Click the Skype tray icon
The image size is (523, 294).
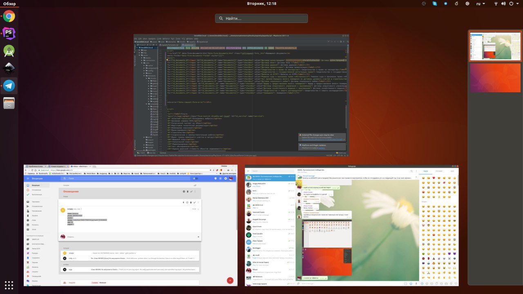[x=435, y=4]
